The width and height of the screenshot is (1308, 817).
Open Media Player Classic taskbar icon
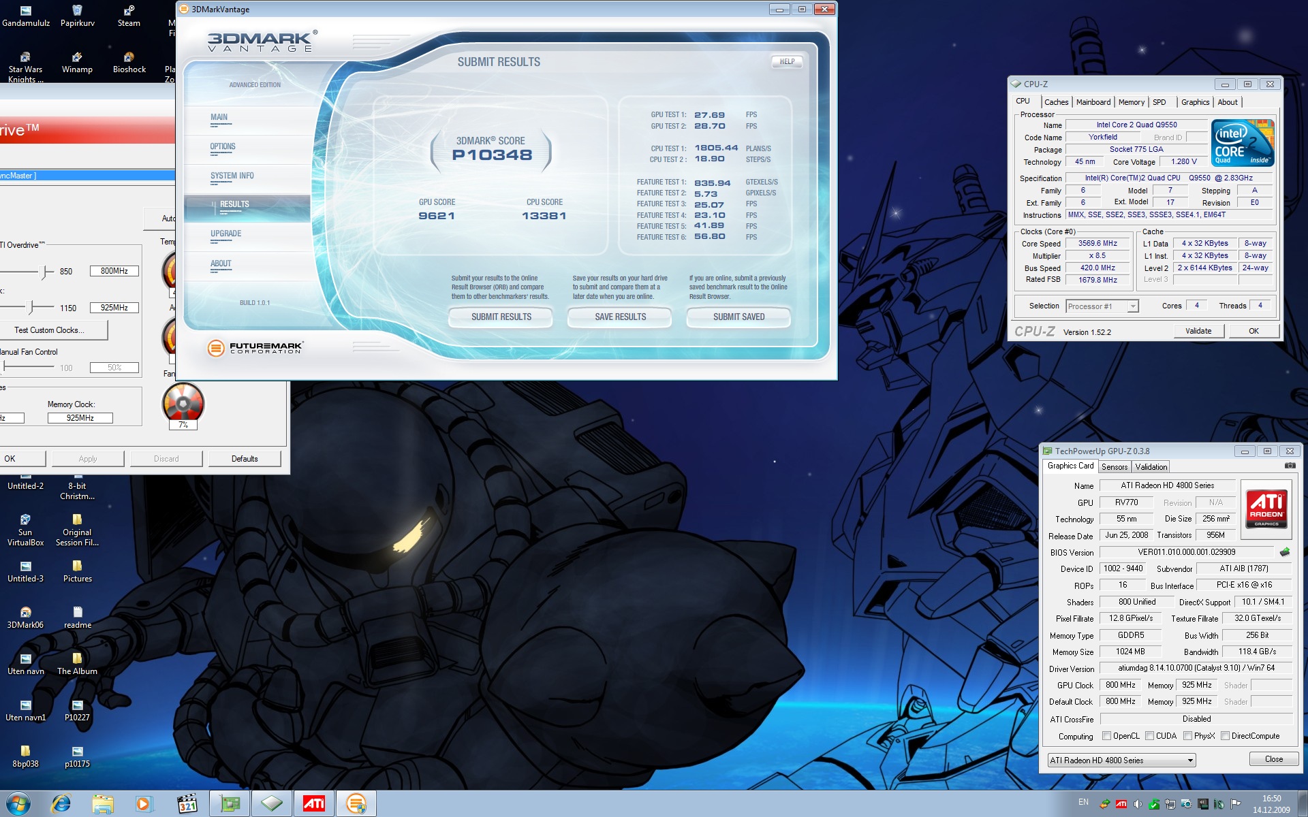(187, 804)
